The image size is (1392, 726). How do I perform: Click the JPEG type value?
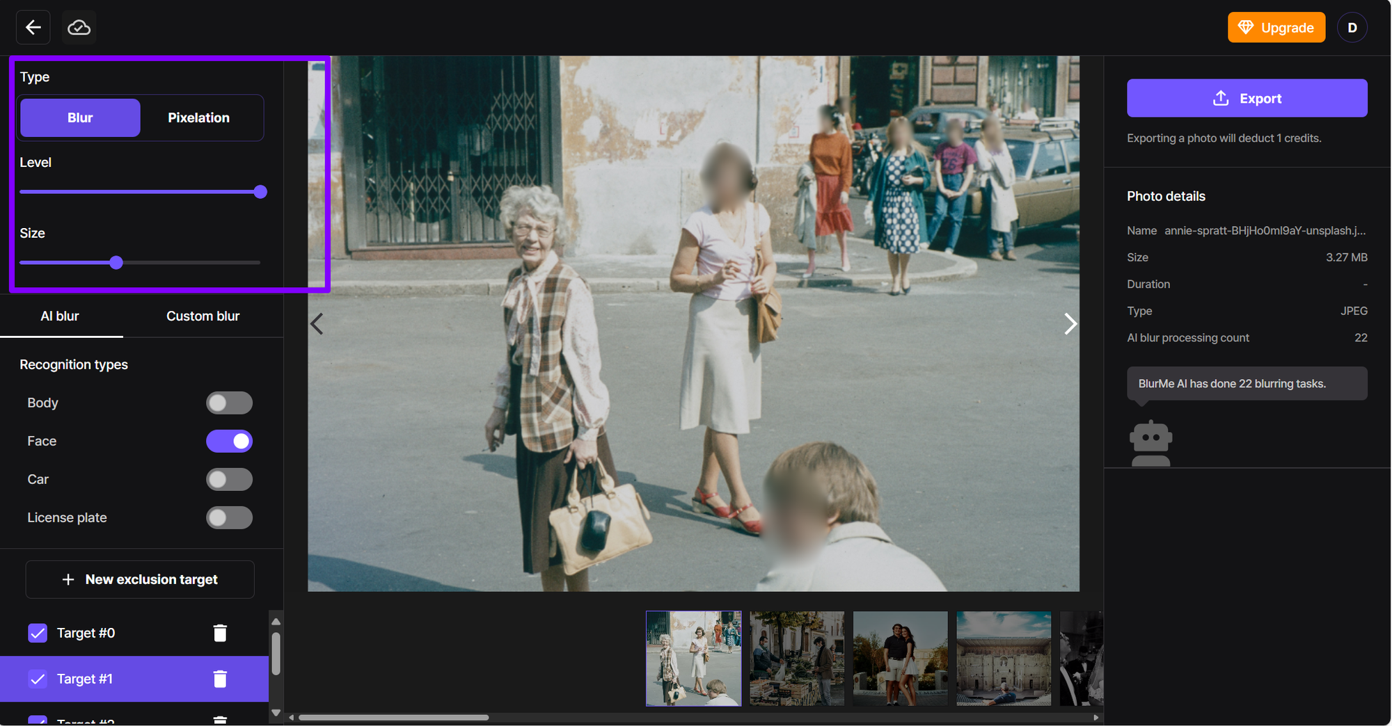click(x=1354, y=311)
